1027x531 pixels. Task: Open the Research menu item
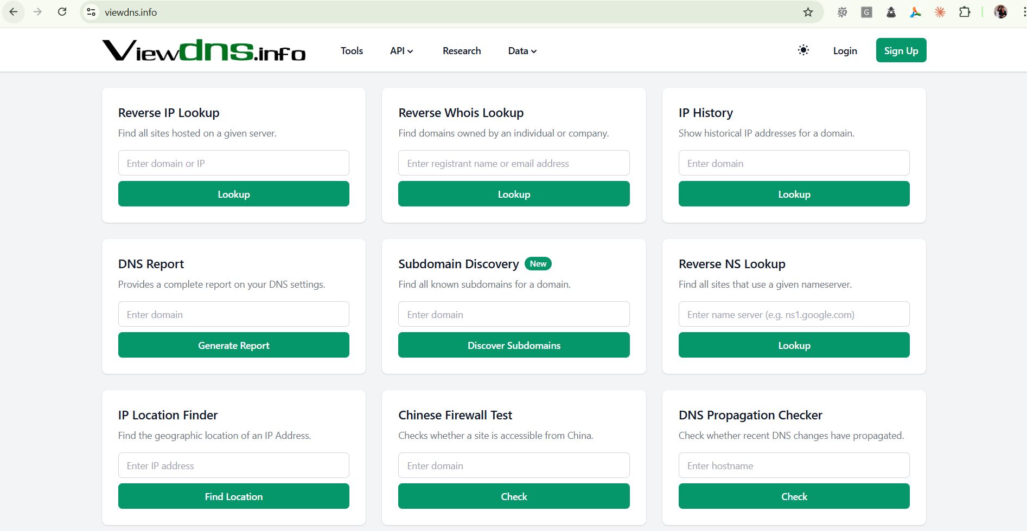coord(462,51)
